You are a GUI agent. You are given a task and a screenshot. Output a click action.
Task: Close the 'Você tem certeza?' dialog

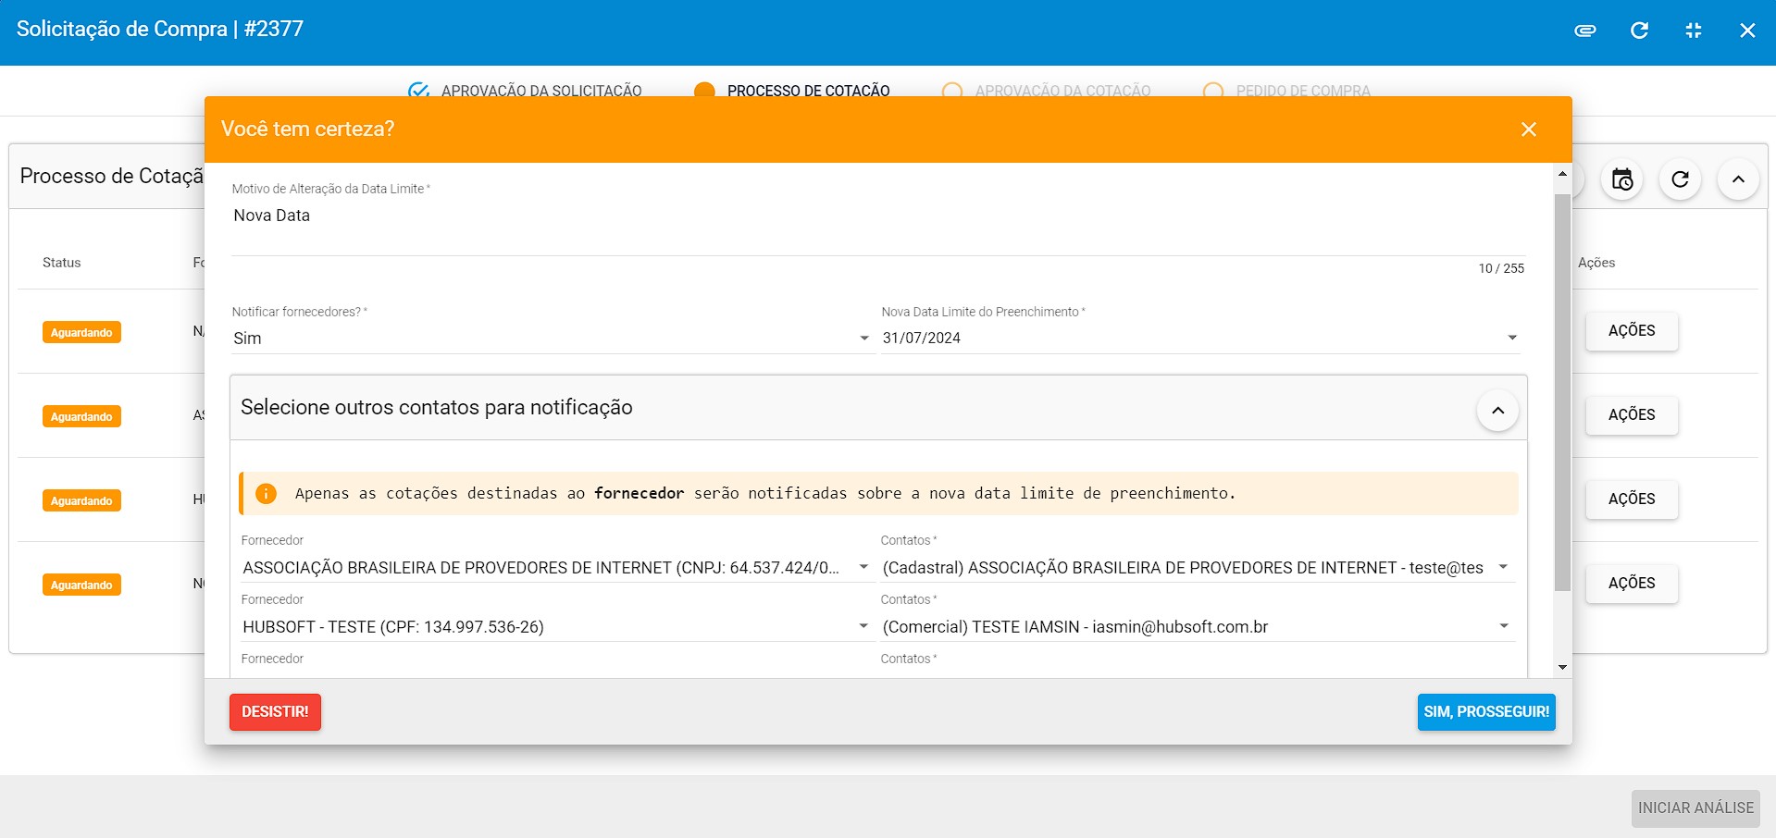(x=1529, y=129)
